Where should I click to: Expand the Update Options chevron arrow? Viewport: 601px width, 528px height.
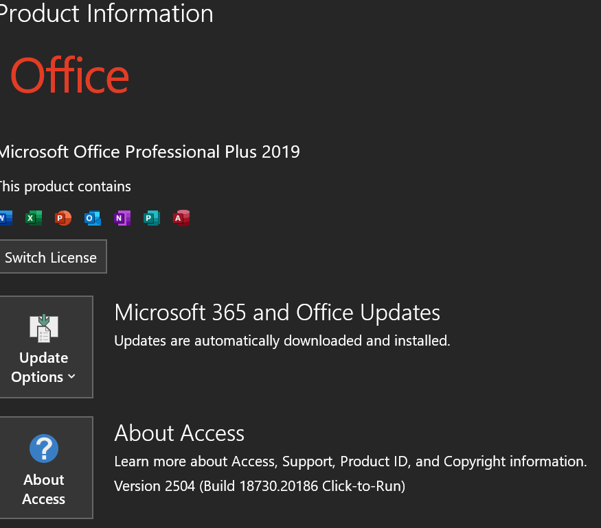coord(71,377)
